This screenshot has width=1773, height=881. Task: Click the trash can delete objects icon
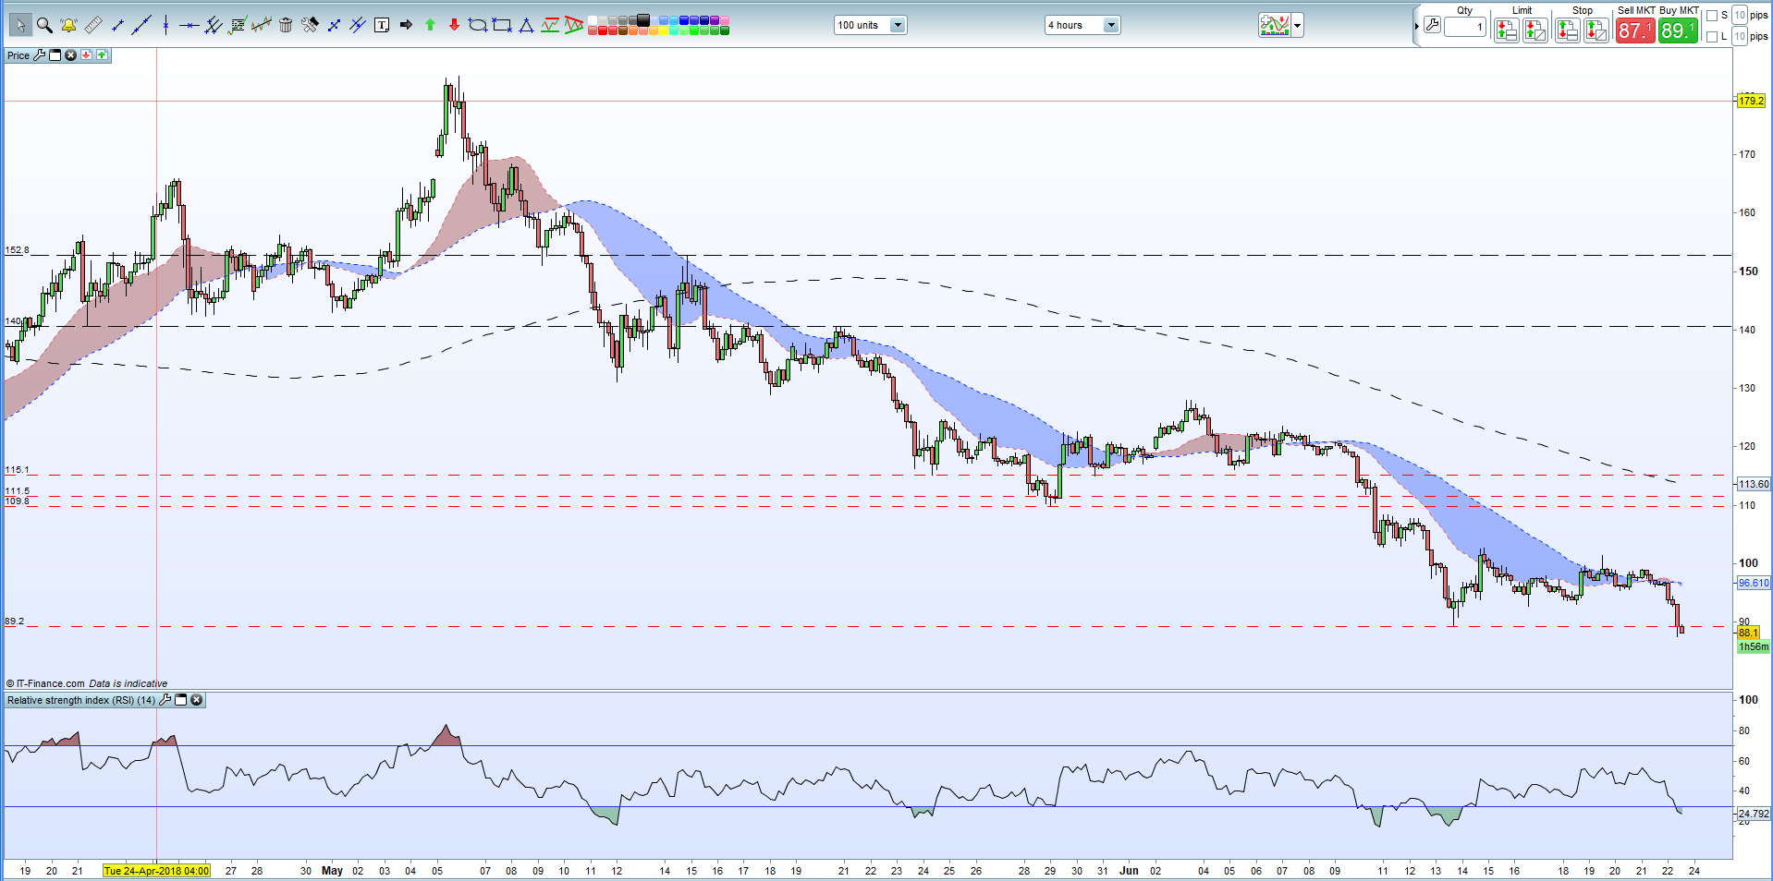click(286, 25)
